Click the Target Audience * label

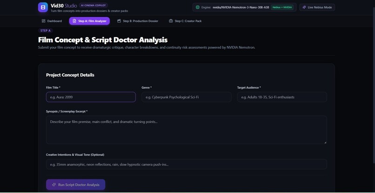(x=249, y=88)
